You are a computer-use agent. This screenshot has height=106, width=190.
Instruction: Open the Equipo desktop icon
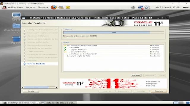pos(16,16)
